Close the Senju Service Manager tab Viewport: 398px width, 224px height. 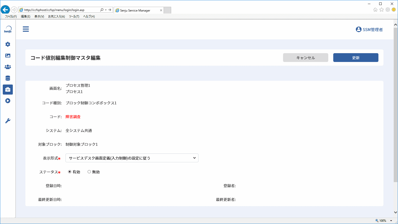pyautogui.click(x=161, y=10)
